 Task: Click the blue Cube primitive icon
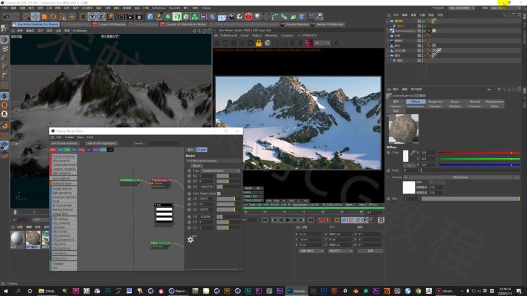coord(150,17)
